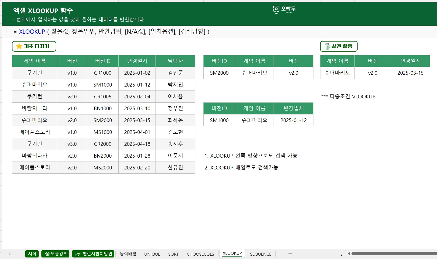This screenshot has width=437, height=259.
Task: Select the 김도현 cell
Action: pos(175,132)
